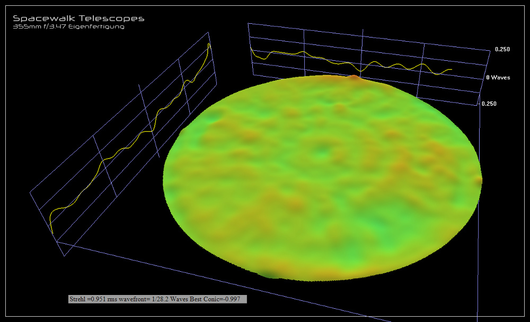Click the 0.250 upper scale label
530x322 pixels.
pyautogui.click(x=502, y=49)
